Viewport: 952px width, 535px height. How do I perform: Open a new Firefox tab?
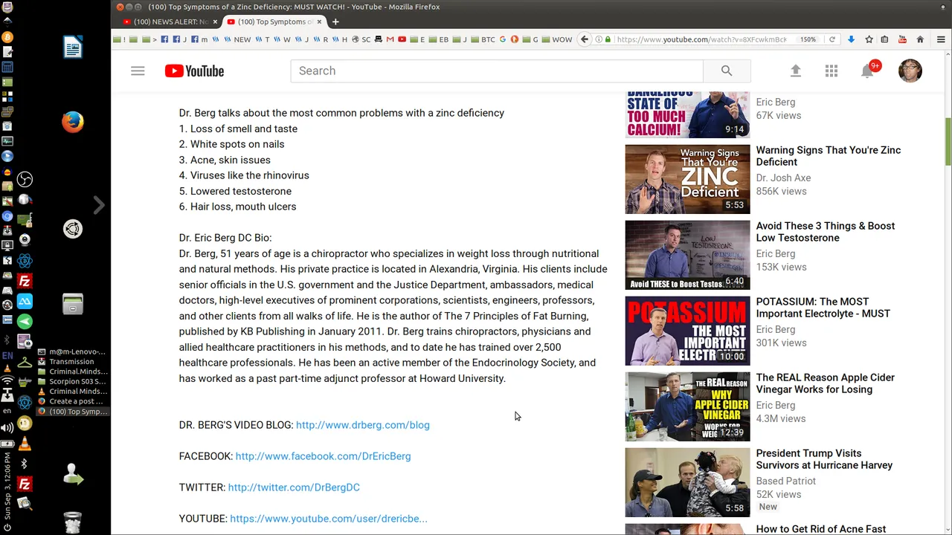335,22
